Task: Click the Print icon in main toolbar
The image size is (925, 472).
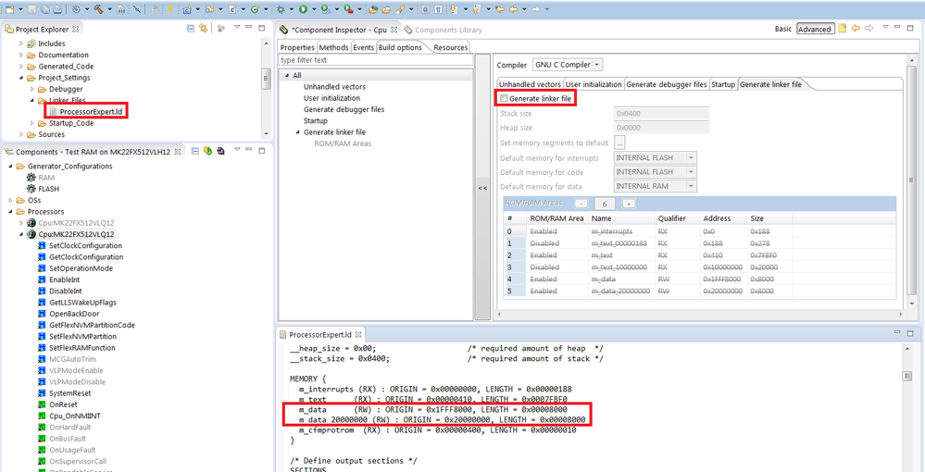Action: pyautogui.click(x=57, y=9)
